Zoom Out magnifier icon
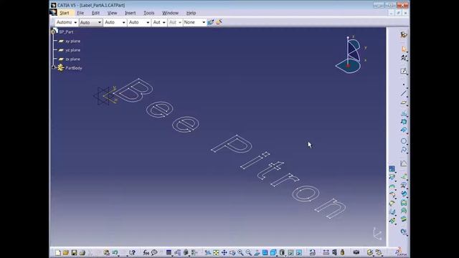The height and width of the screenshot is (258, 459). pos(249,252)
